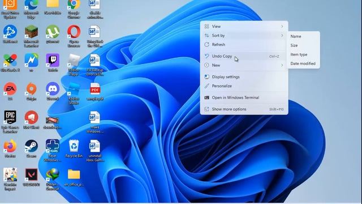362x204 pixels.
Task: Select the Minecraft Launcher shortcut
Action: [32, 36]
